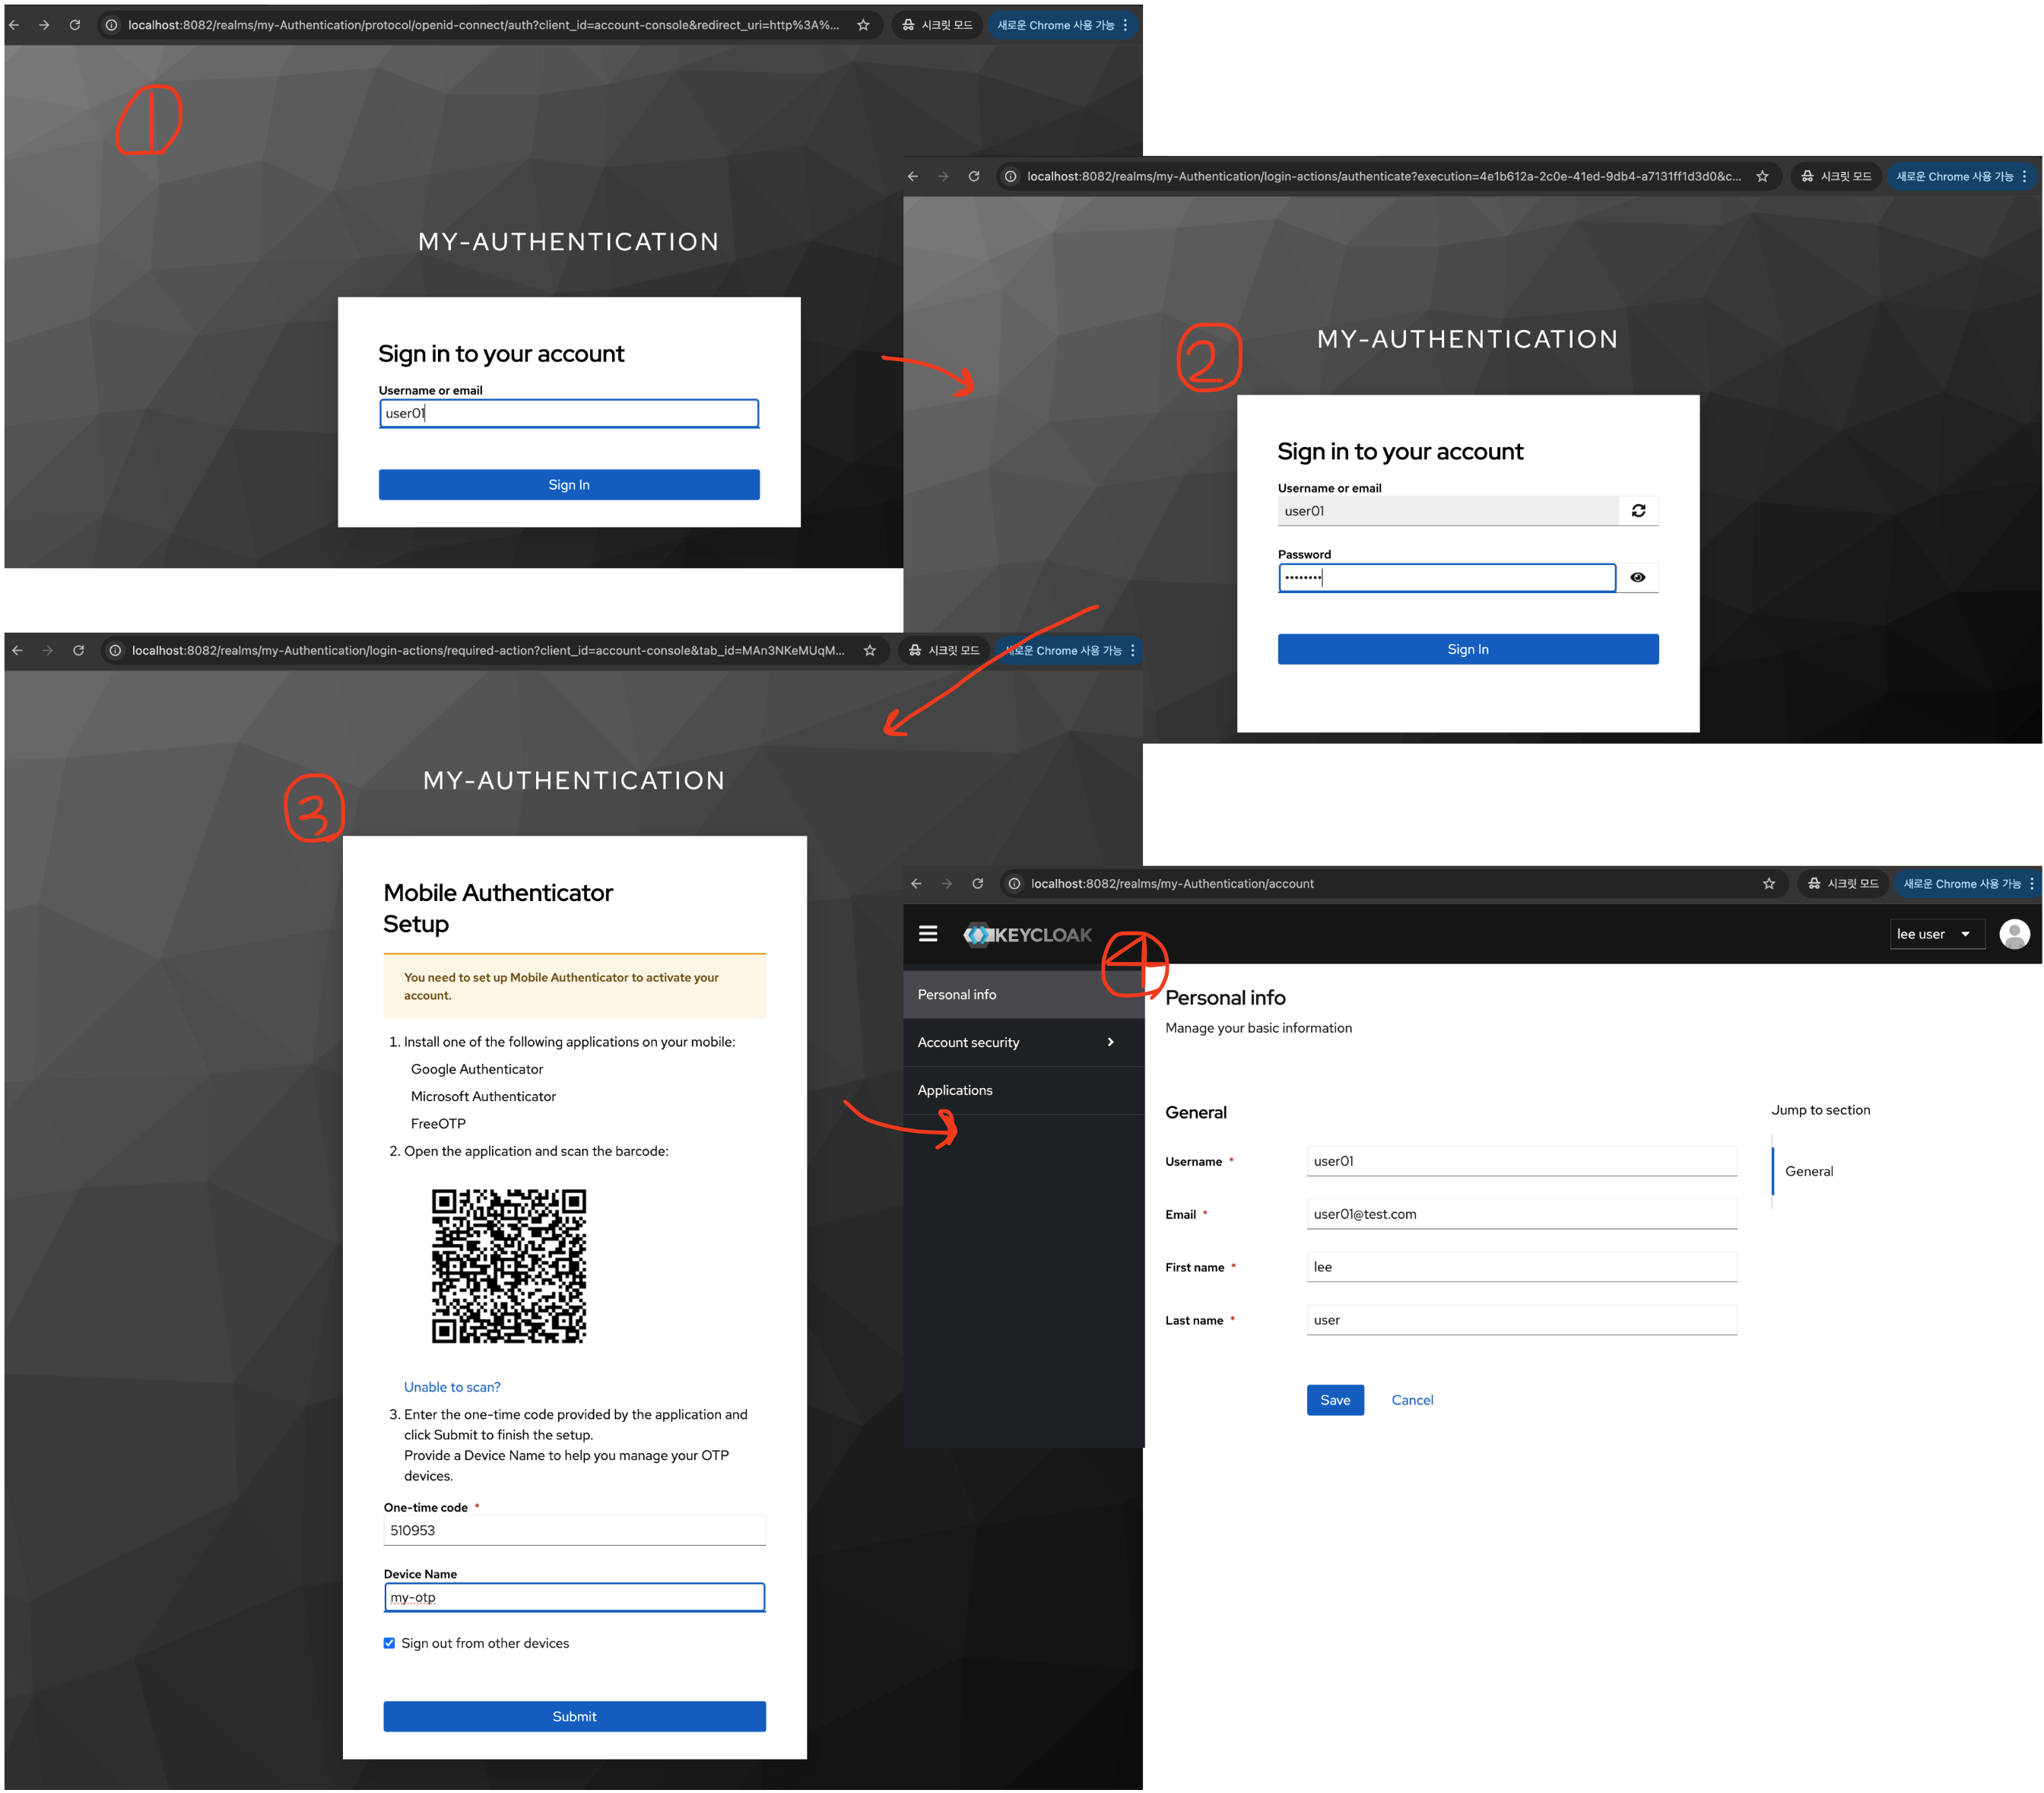Click the Save button in Personal info
The width and height of the screenshot is (2044, 1793).
click(x=1334, y=1400)
